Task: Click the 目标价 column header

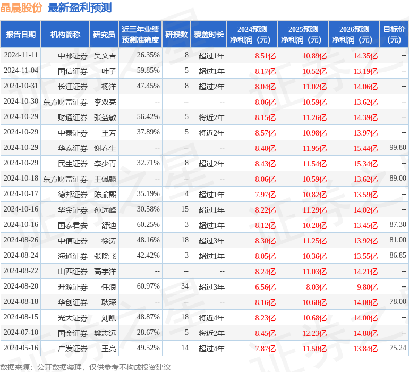Action: (394, 35)
